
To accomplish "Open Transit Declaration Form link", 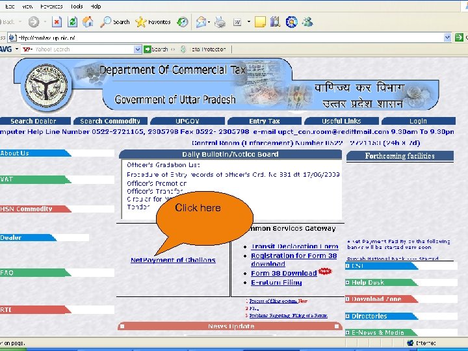I will click(294, 246).
